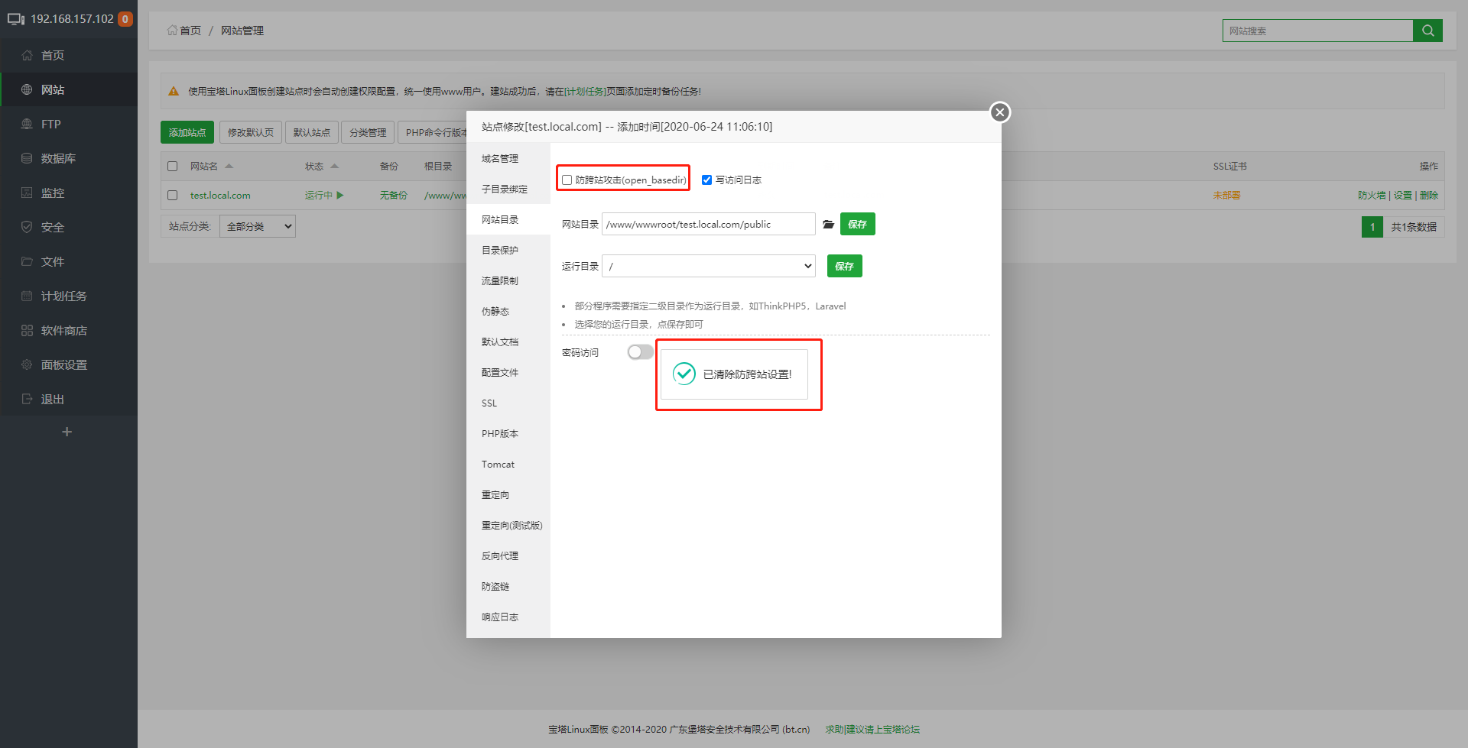
Task: Click the gear icon beside 面板设置
Action: pos(27,364)
